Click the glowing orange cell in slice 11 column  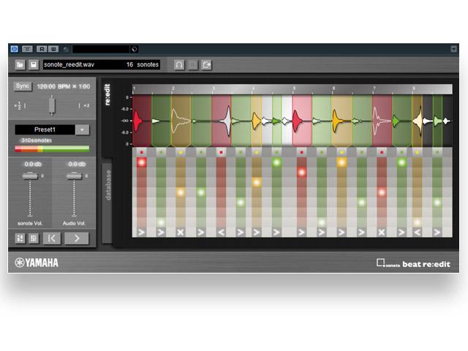[x=341, y=162]
